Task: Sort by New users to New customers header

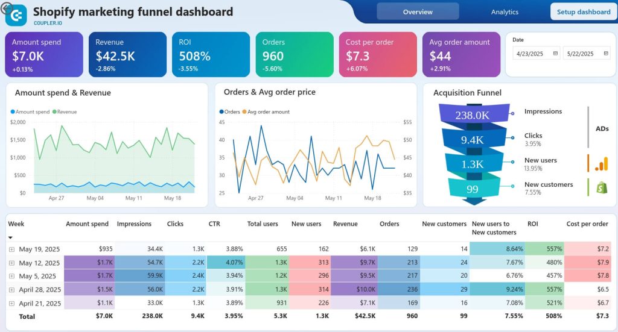Action: pos(494,228)
